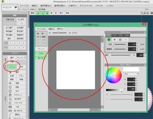Click the パレット button
Screen dimensions: 153x119
pyautogui.click(x=41, y=49)
